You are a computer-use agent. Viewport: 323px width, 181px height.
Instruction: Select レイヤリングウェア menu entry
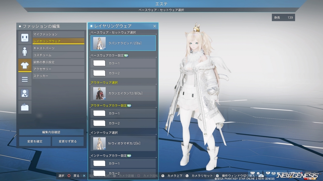[x=58, y=41]
